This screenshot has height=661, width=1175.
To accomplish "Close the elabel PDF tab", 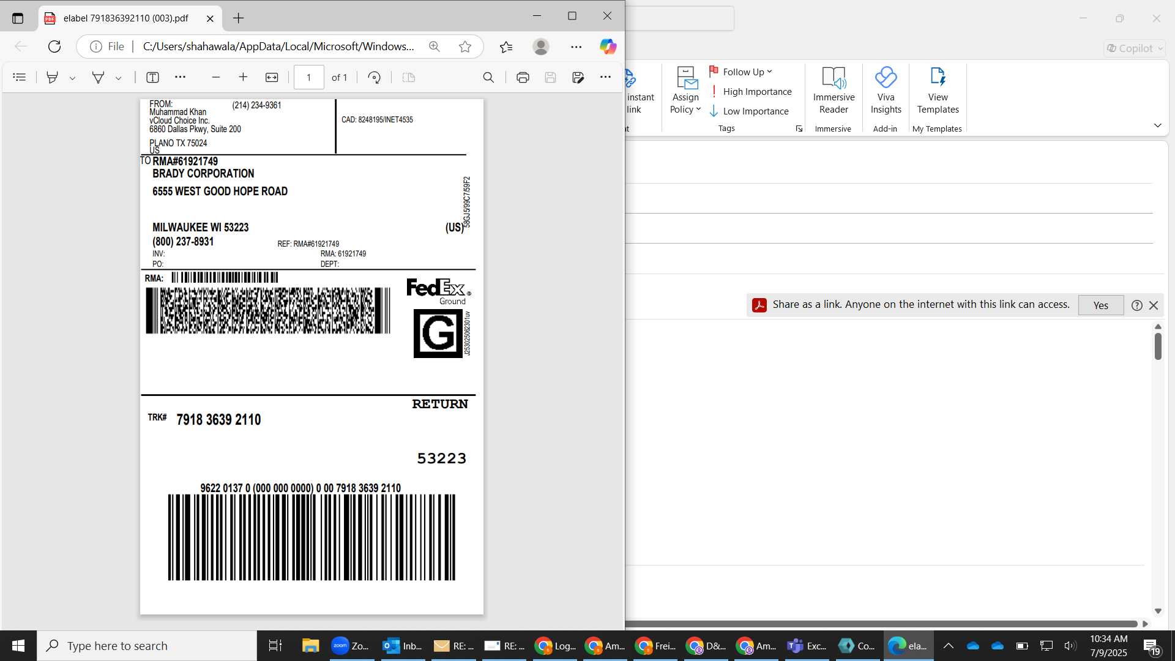I will (x=210, y=18).
